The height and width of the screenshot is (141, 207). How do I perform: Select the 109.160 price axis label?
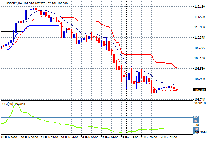(x=199, y=58)
